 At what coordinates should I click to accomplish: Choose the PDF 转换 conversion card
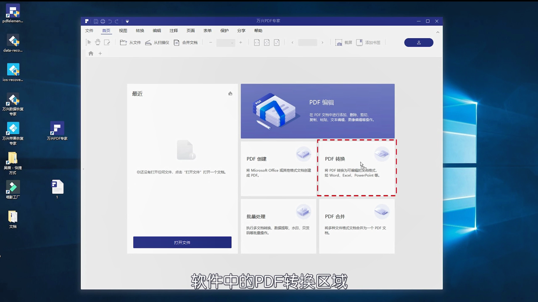click(x=356, y=167)
